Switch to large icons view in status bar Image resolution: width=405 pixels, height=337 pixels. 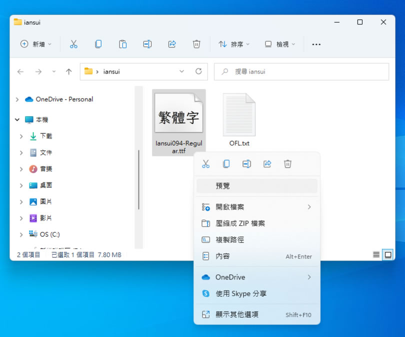click(387, 254)
